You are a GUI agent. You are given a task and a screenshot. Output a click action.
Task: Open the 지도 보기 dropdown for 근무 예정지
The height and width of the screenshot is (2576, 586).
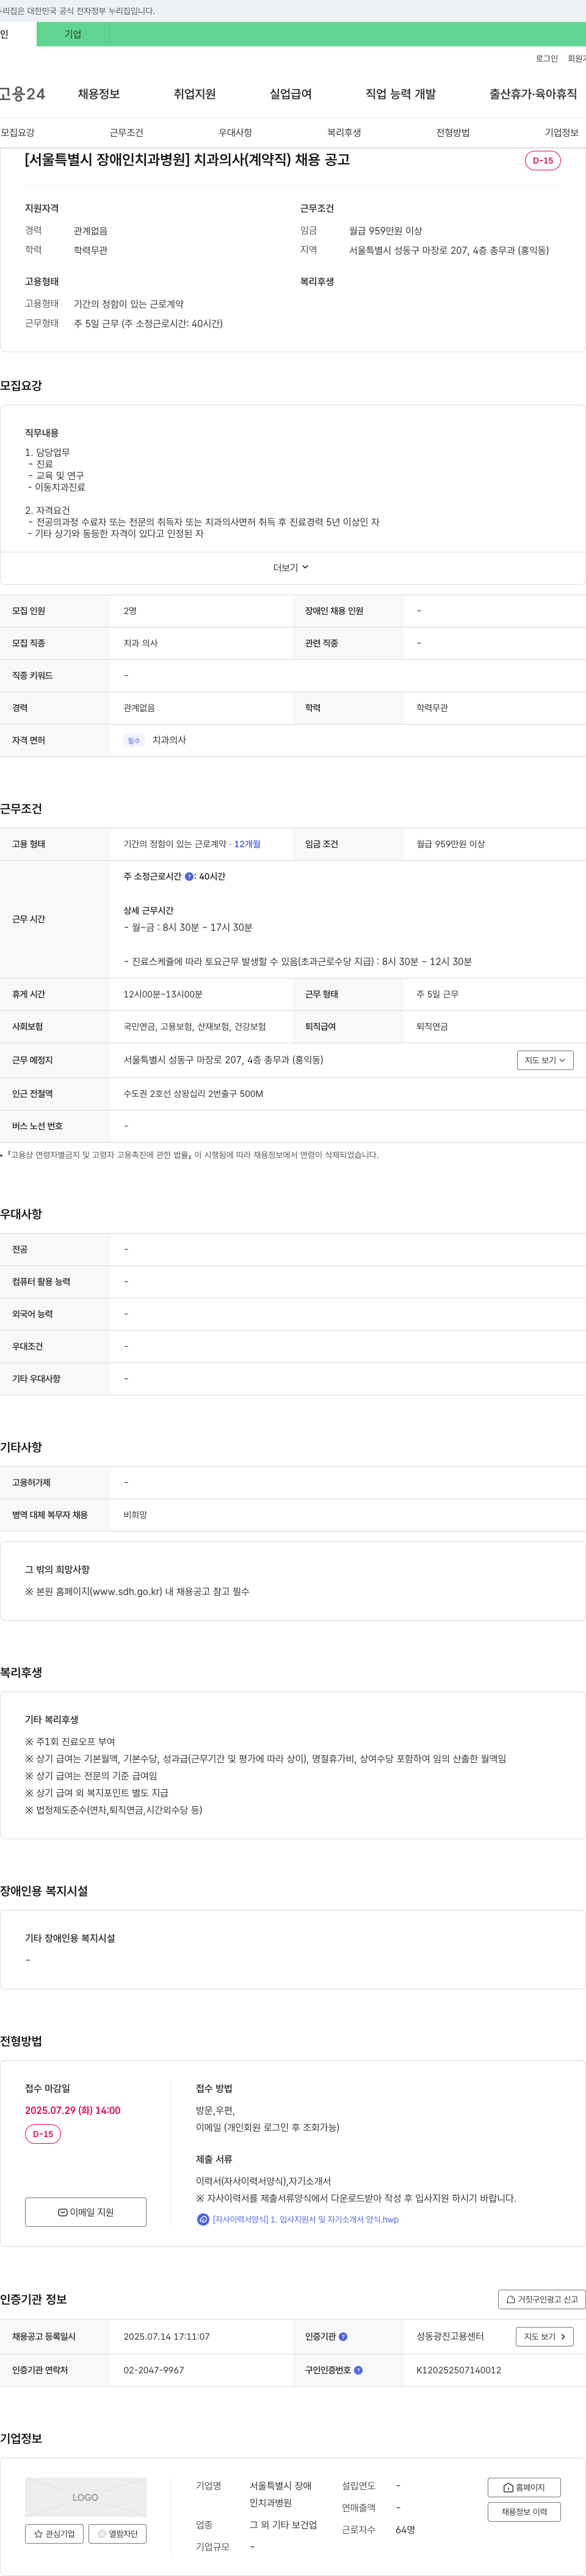[x=545, y=1060]
